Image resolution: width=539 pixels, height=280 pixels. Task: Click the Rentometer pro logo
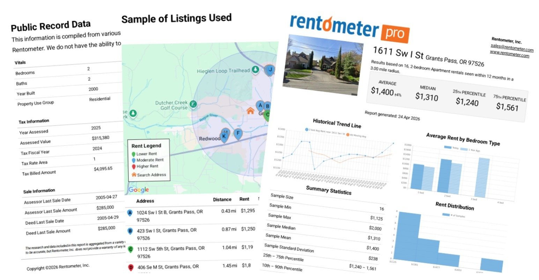coord(349,29)
